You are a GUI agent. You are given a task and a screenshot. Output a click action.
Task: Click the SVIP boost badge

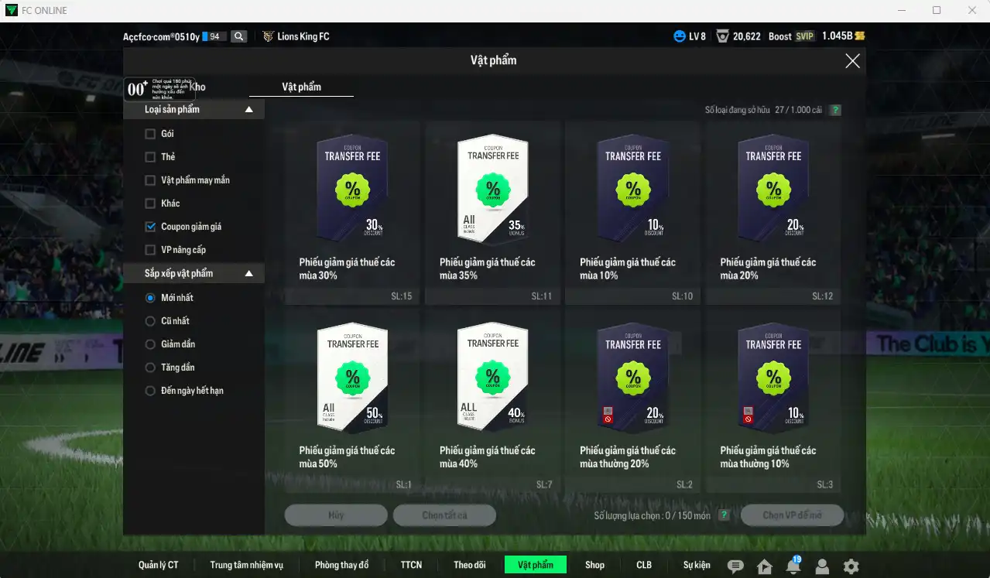point(805,36)
